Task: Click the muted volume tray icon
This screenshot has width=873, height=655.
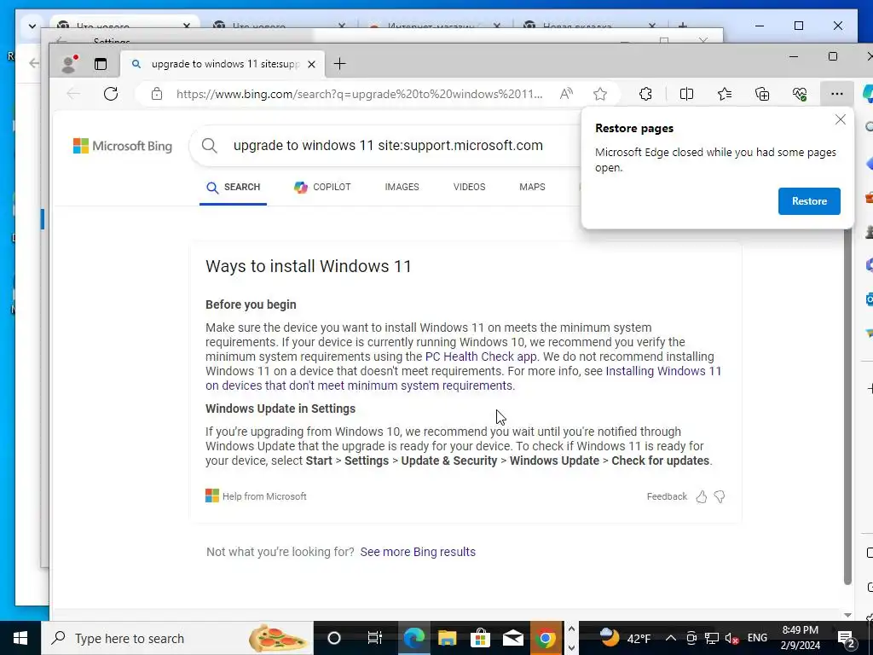Action: tap(731, 638)
